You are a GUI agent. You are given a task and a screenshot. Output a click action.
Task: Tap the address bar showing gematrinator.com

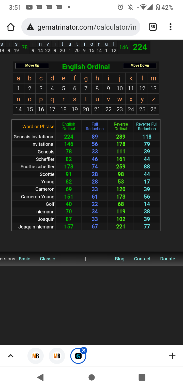tap(86, 27)
